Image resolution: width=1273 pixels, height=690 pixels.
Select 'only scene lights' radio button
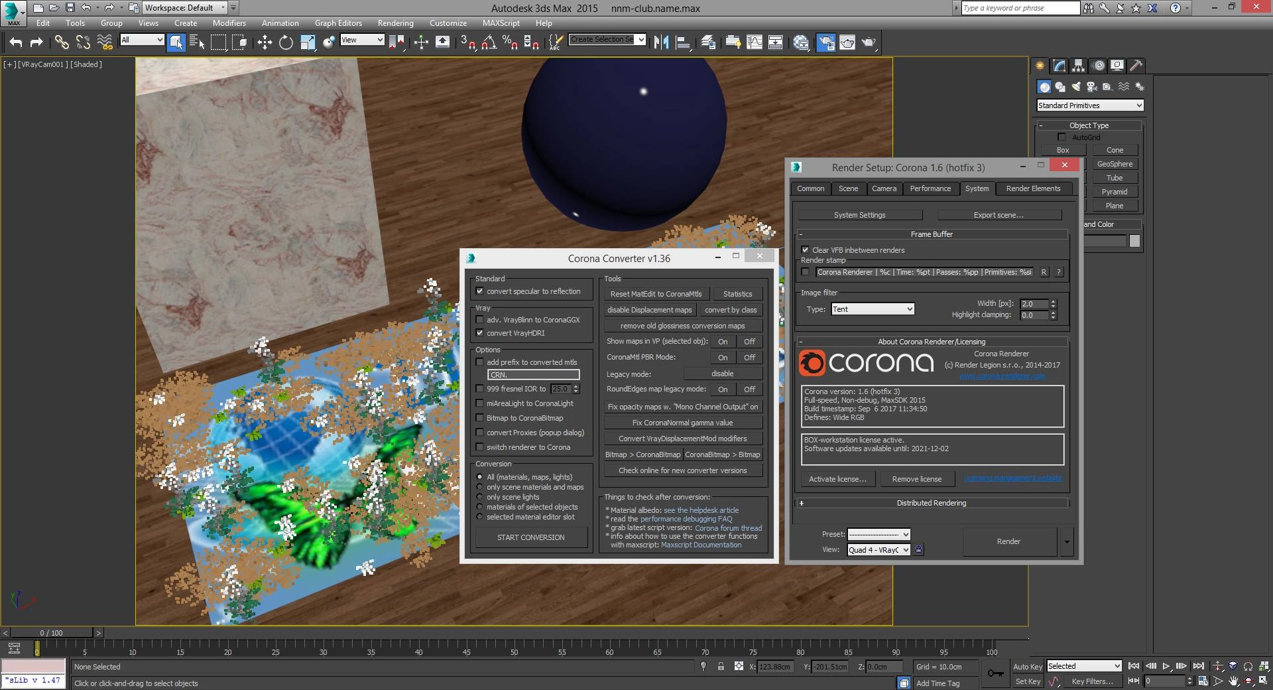(x=479, y=497)
